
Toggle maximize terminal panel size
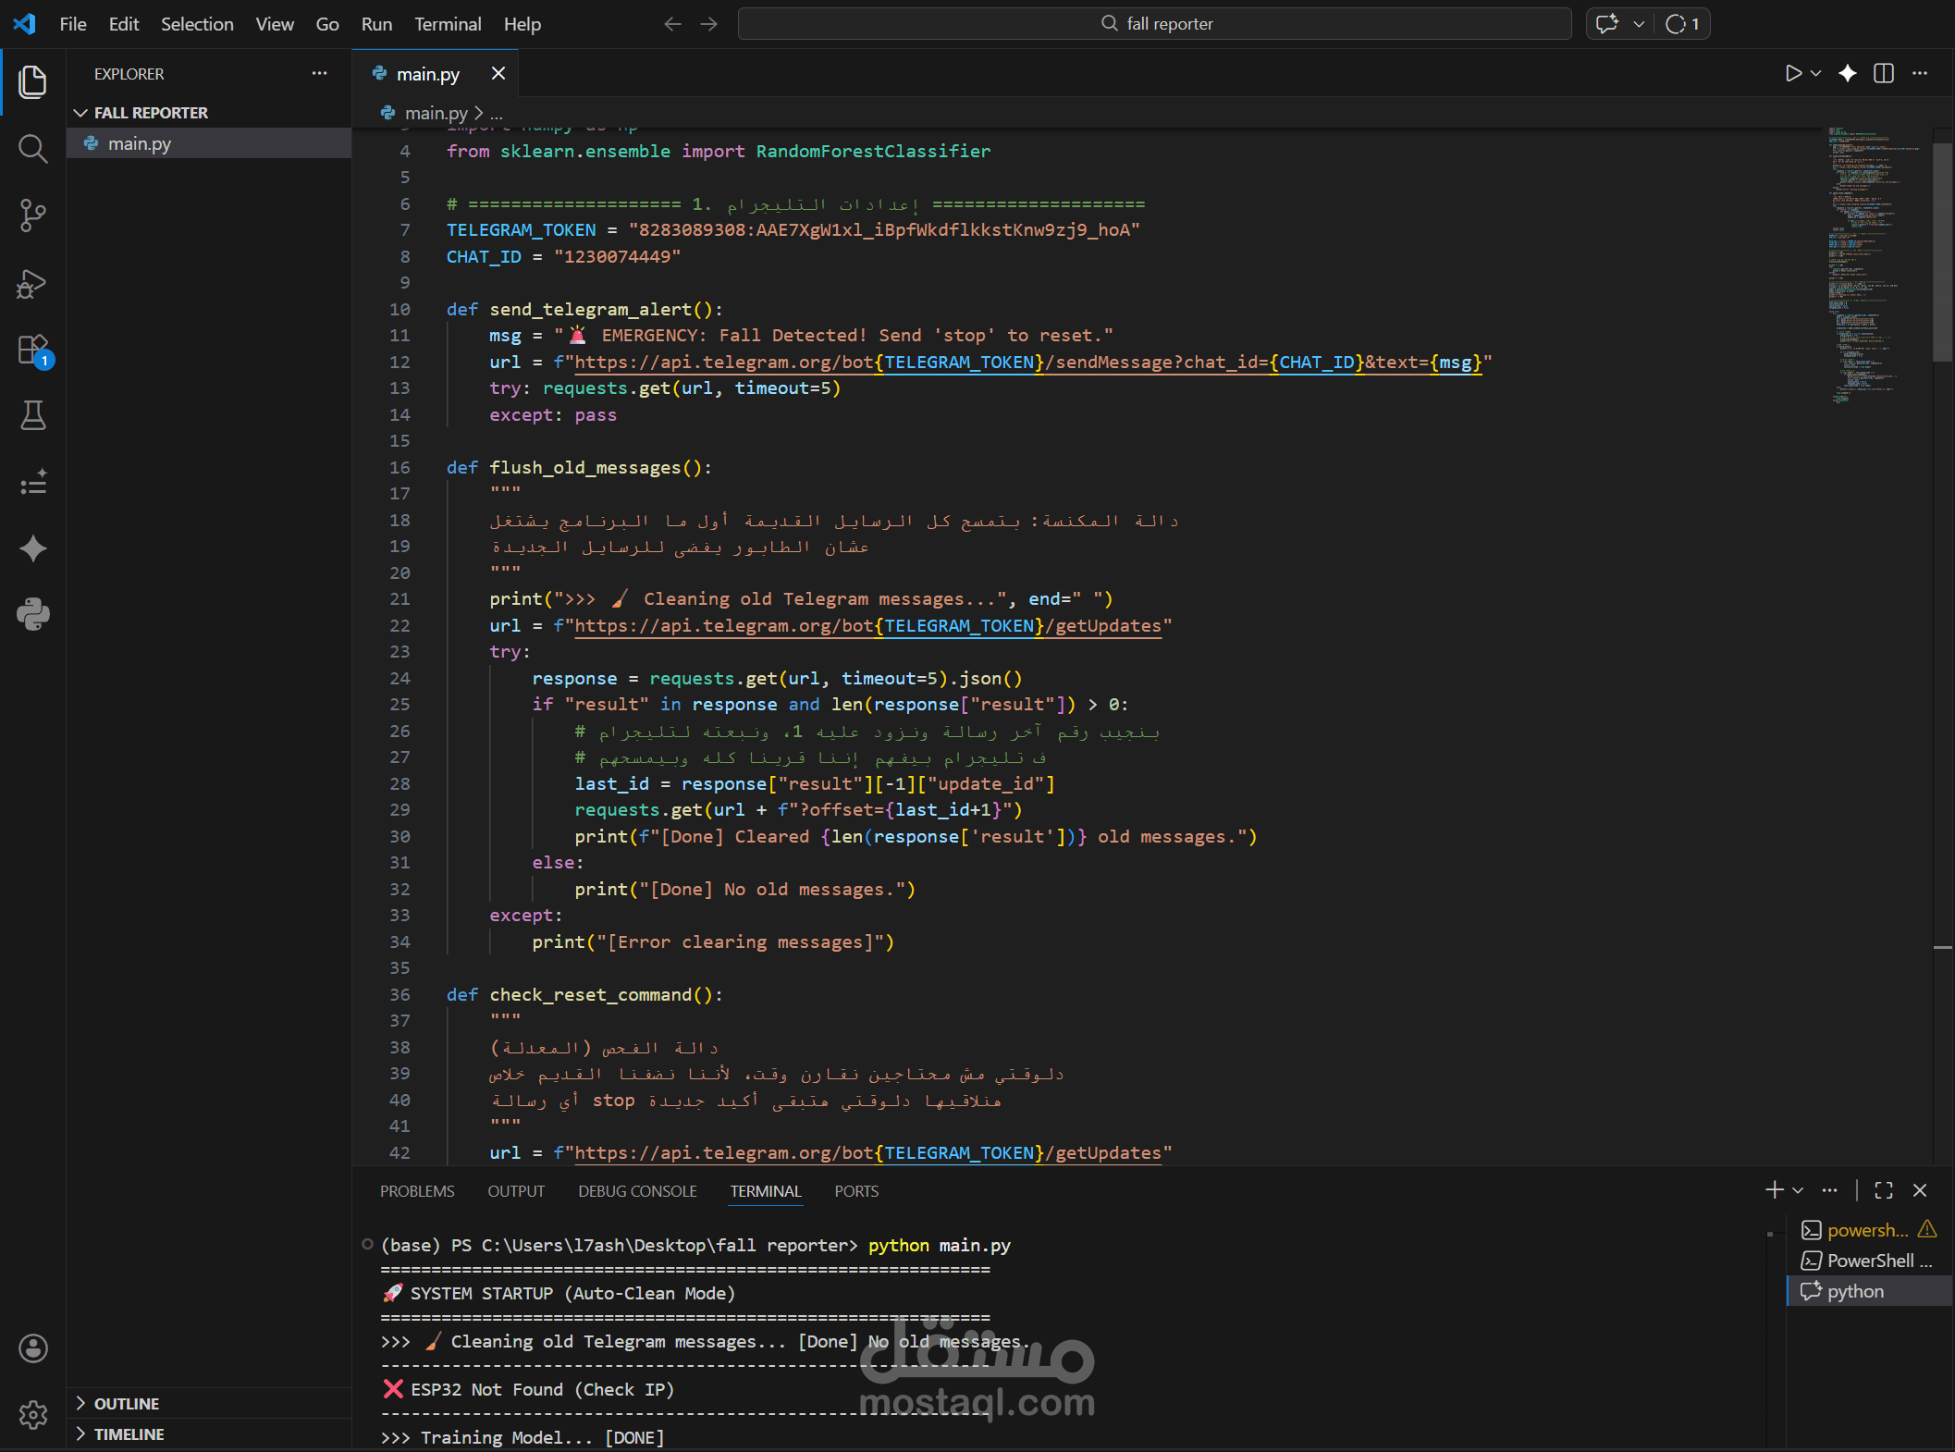click(x=1883, y=1190)
